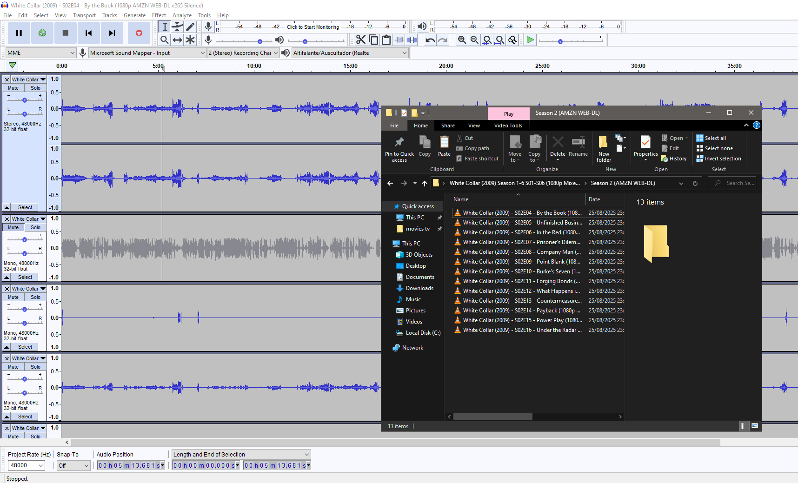Click the Trim audio outside selection icon
The image size is (798, 483).
tap(399, 40)
